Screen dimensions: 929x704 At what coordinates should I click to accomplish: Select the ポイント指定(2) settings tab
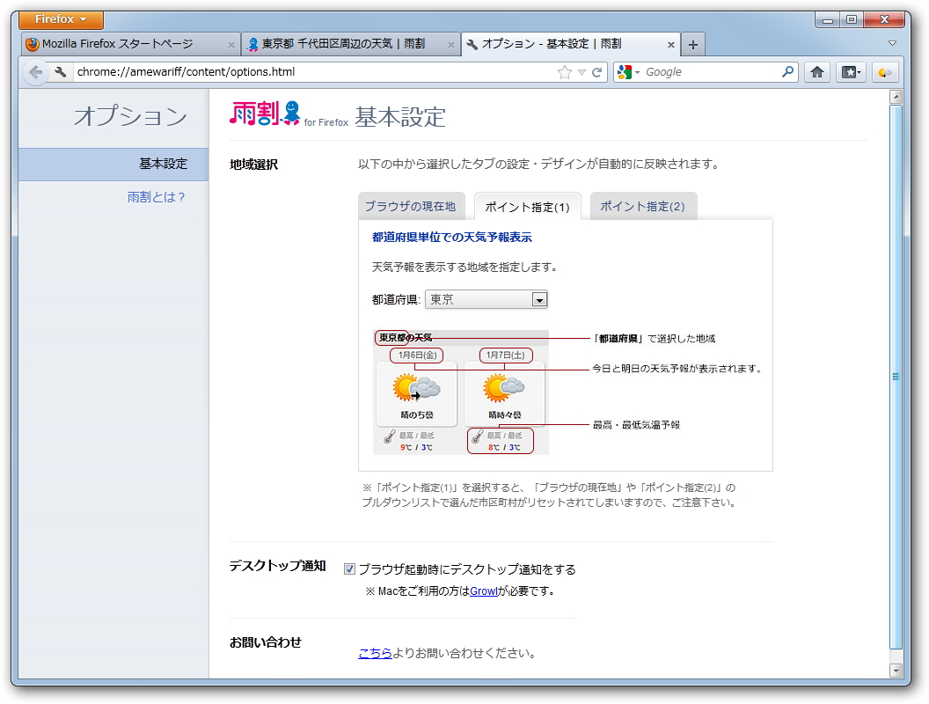click(x=643, y=206)
